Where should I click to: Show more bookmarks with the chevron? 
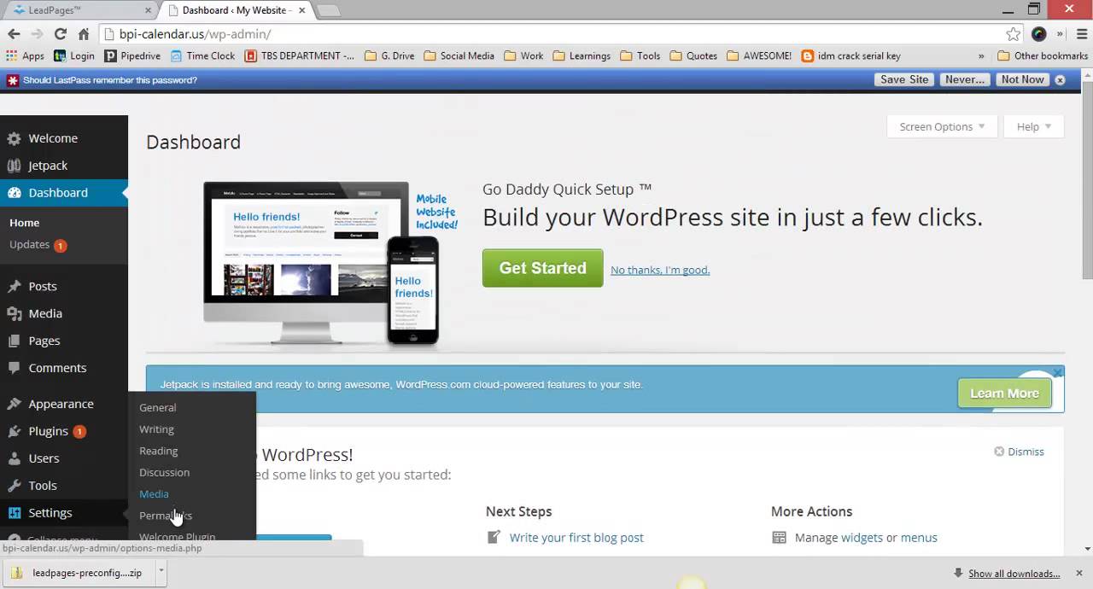(x=981, y=55)
